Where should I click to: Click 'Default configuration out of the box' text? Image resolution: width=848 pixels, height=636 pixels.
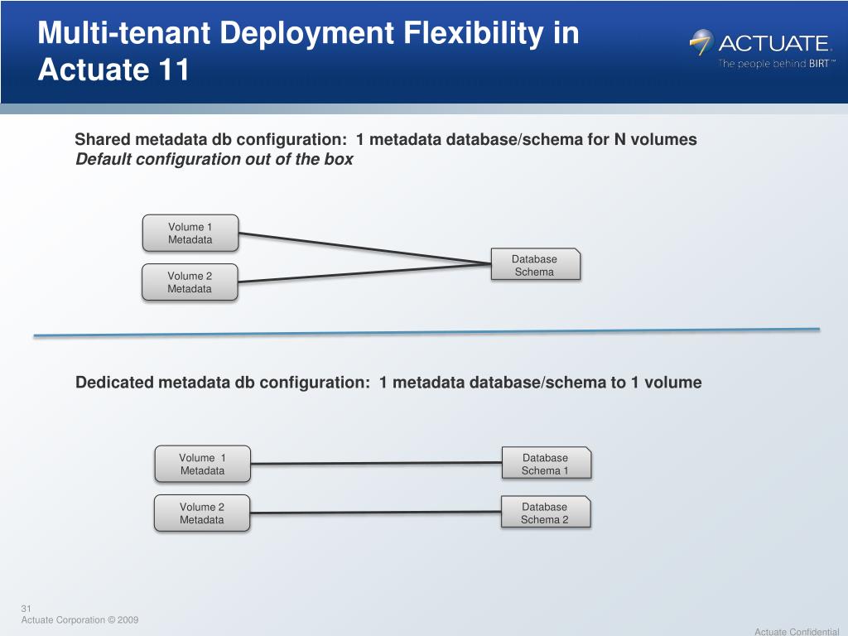coord(214,159)
